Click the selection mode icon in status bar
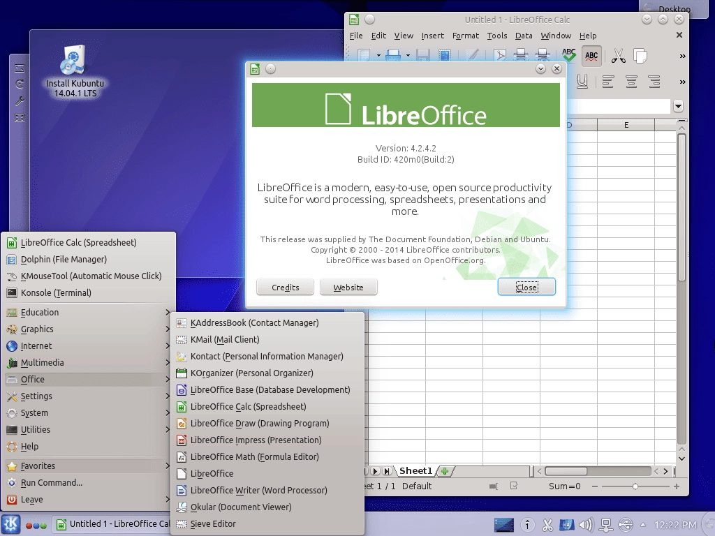The image size is (715, 536). click(x=493, y=486)
